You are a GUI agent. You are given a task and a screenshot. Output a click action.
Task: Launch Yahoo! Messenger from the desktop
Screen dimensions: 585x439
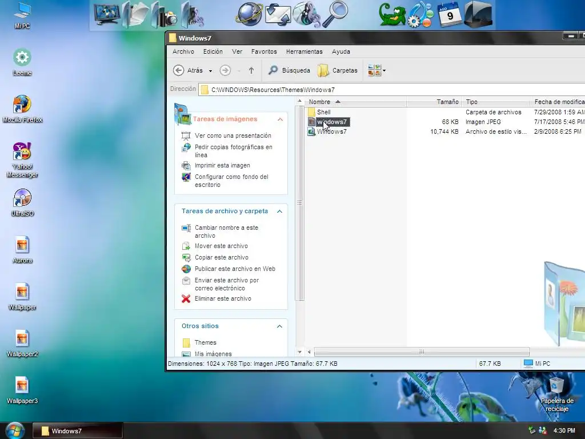point(22,160)
